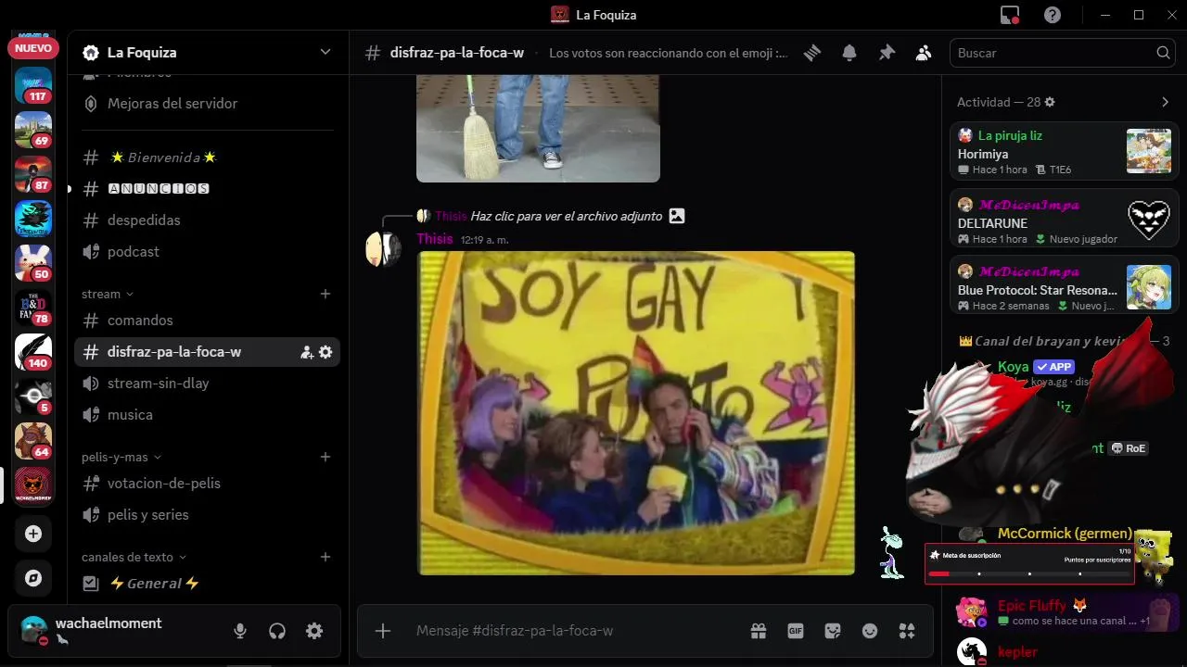Open Epic Fluffy member profile
The height and width of the screenshot is (667, 1187).
(1065, 611)
